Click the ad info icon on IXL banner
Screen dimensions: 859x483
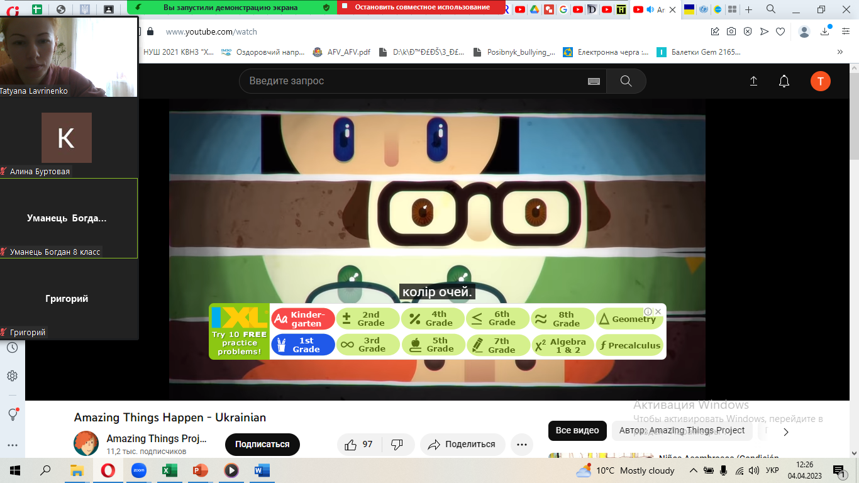(648, 311)
